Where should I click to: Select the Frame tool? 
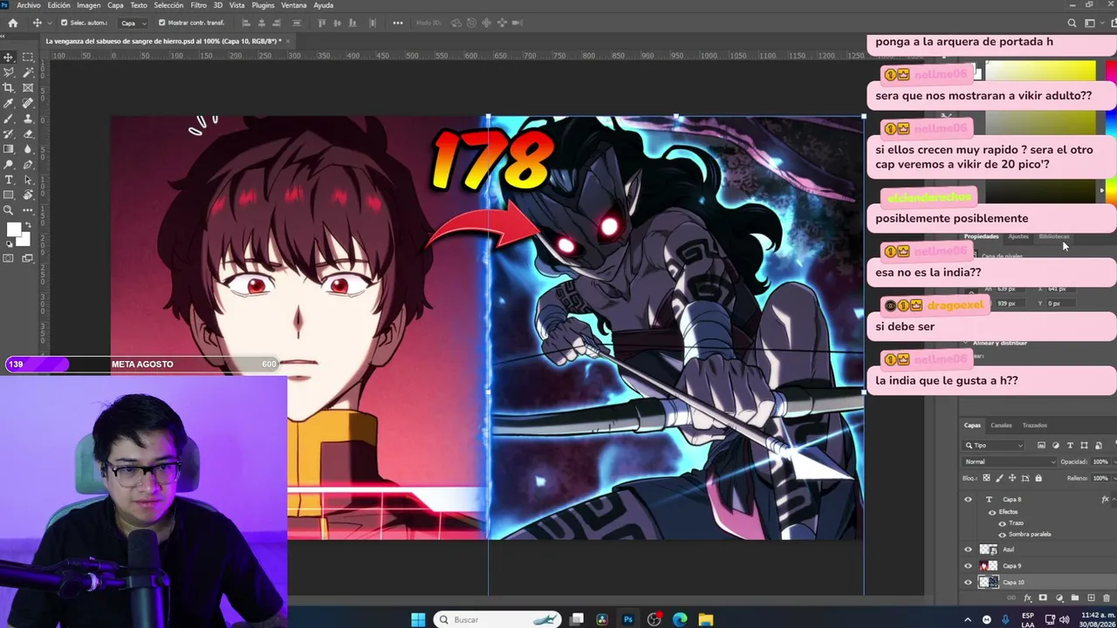pos(28,88)
